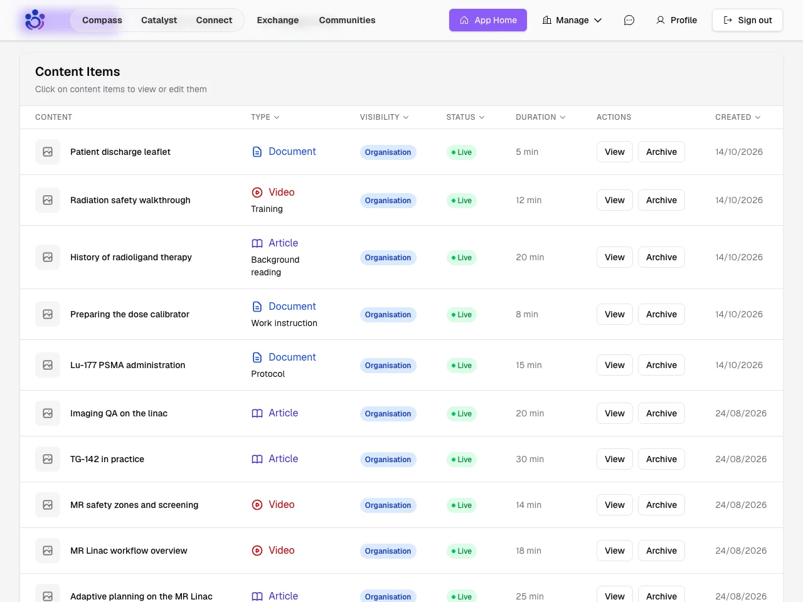
Task: Archive Preparing the dose calibrator
Action: point(661,314)
